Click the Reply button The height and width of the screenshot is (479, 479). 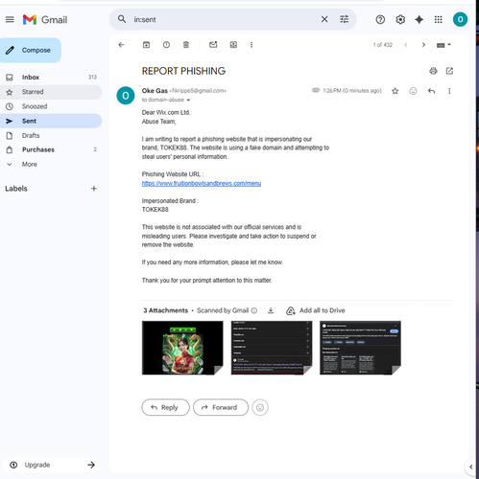point(165,407)
